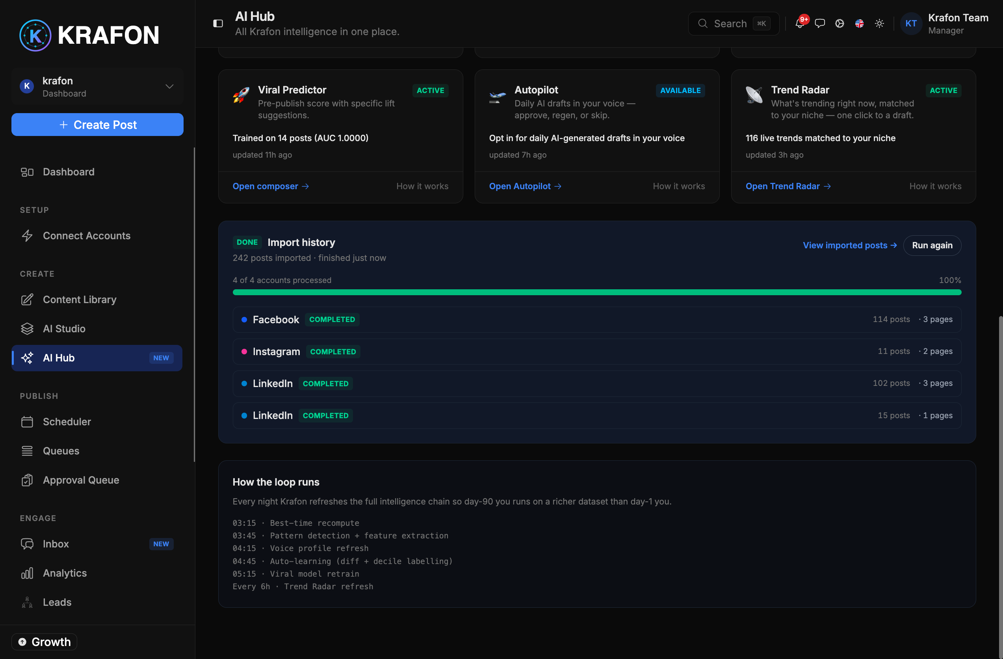Click the Scheduler calendar icon
1003x659 pixels.
(x=28, y=422)
